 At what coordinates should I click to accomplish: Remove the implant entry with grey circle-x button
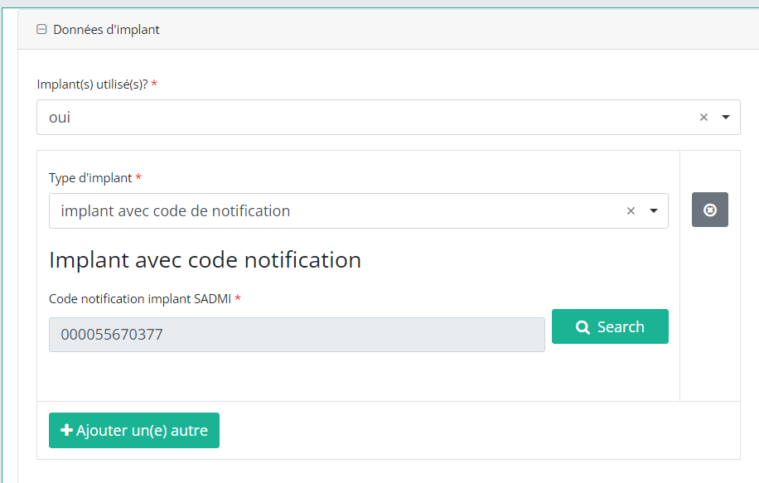[710, 210]
